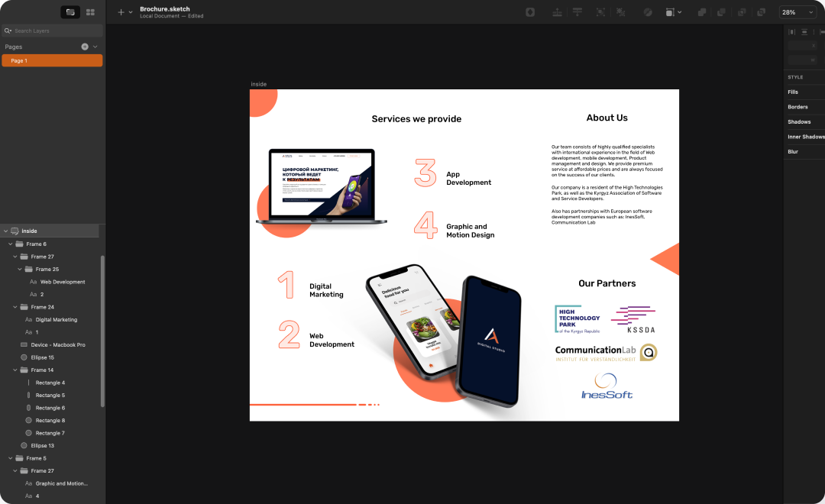This screenshot has height=504, width=825.
Task: Click the Create Symbol toolbar icon
Action: (531, 12)
